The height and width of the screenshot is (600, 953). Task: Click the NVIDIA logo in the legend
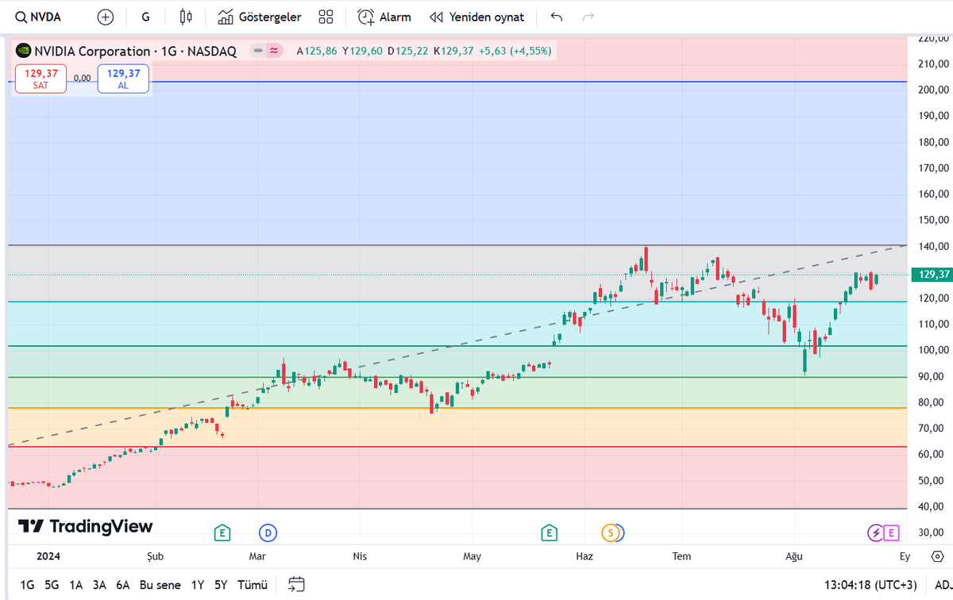[24, 51]
